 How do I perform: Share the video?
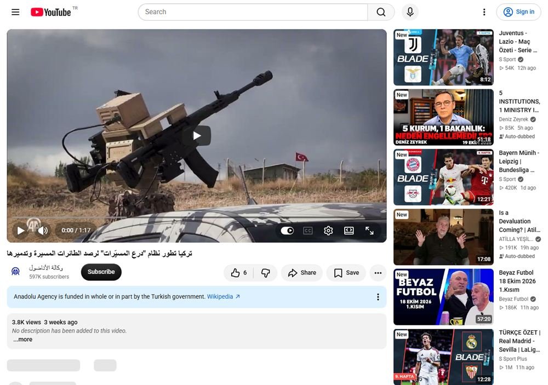[x=302, y=273]
